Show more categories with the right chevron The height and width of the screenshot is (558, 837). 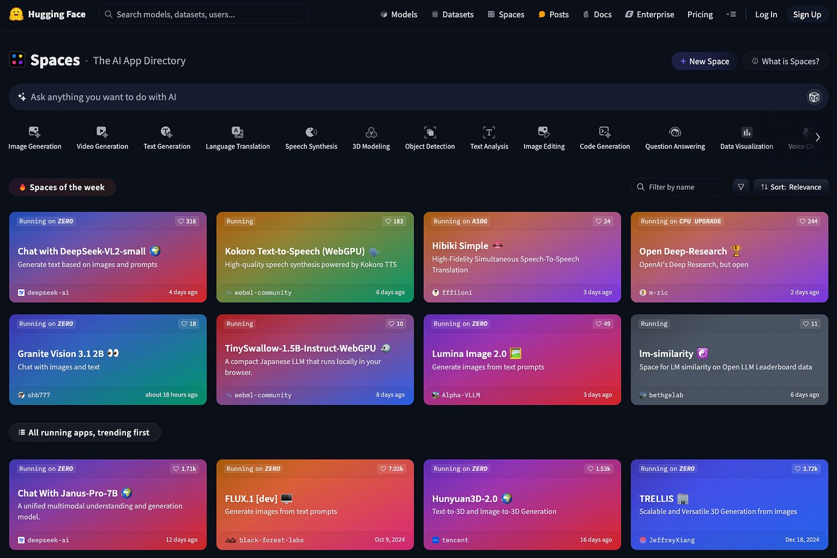[817, 137]
